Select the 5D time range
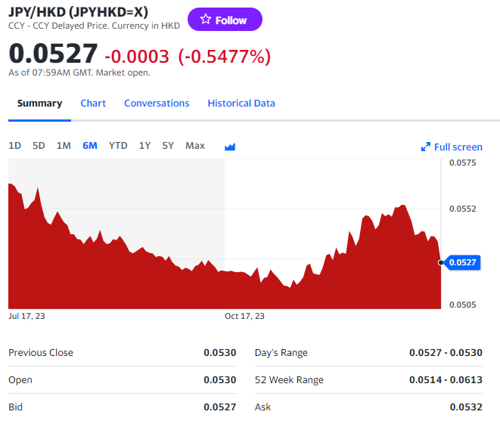 (39, 145)
